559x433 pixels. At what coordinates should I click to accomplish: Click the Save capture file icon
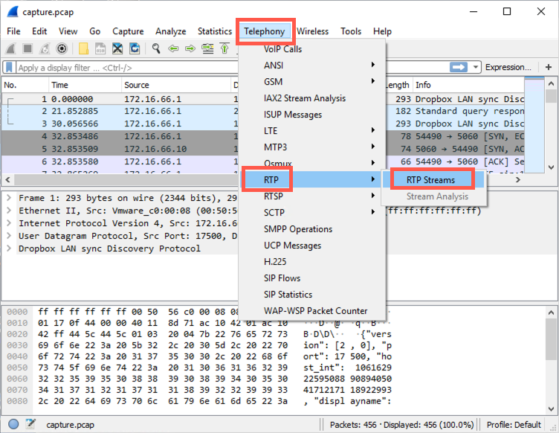[x=100, y=48]
